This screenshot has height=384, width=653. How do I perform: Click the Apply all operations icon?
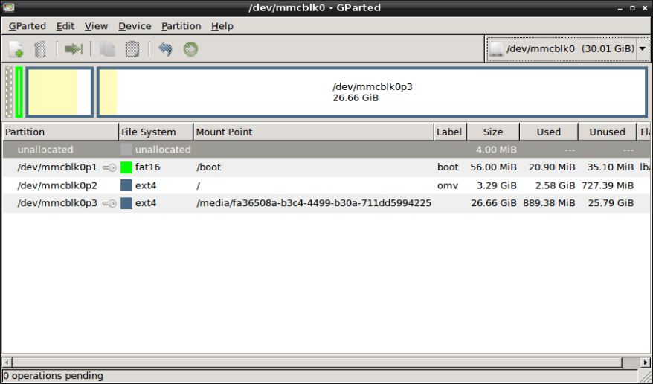coord(190,49)
